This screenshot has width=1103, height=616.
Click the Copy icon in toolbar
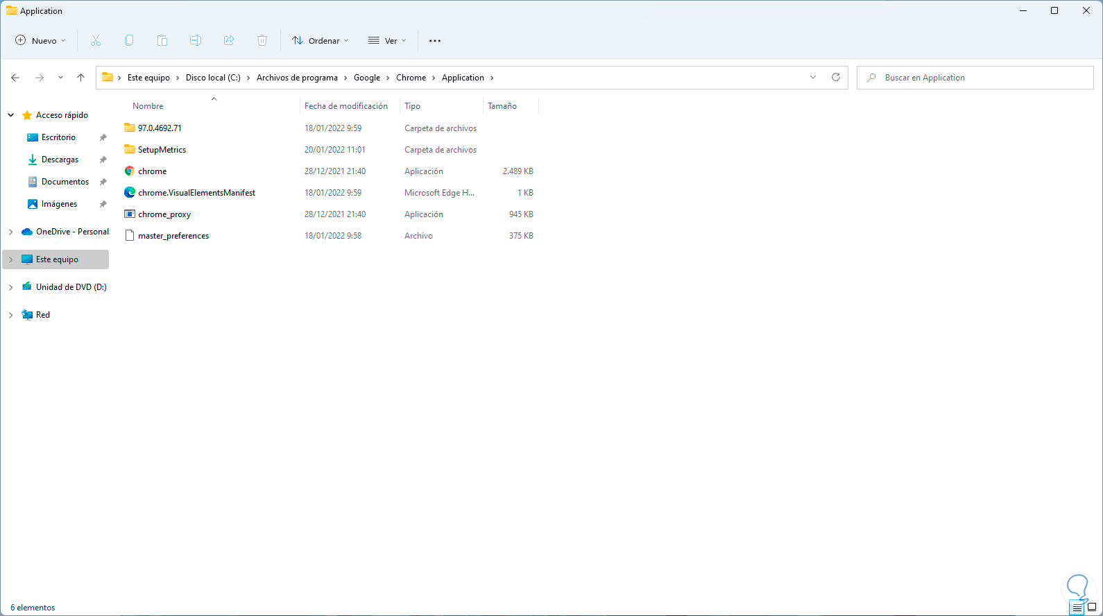pyautogui.click(x=129, y=41)
